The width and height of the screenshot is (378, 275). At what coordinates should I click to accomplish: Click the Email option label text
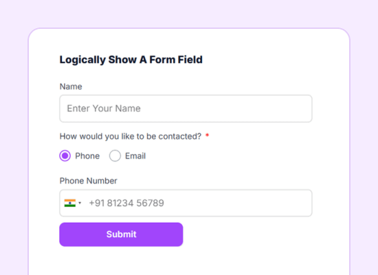point(135,156)
